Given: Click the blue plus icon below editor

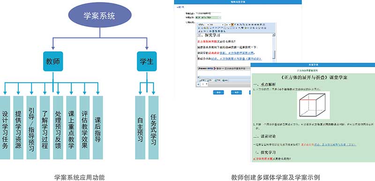Looking at the screenshot, I should pos(198,84).
